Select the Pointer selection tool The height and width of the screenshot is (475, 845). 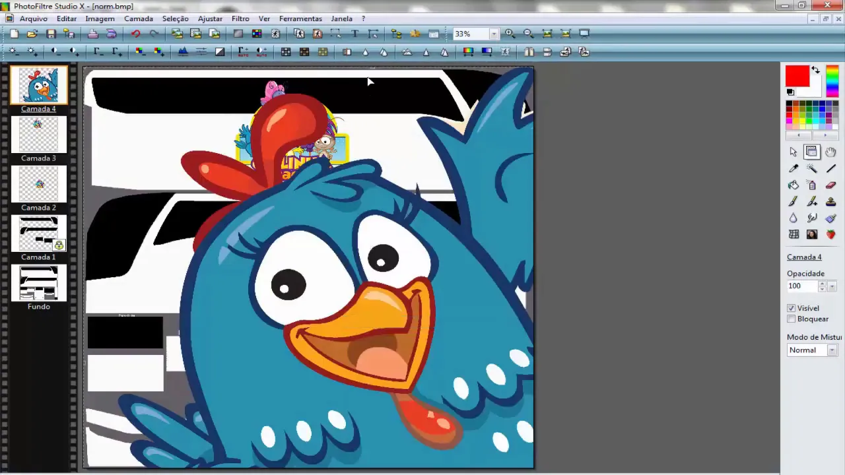point(794,152)
